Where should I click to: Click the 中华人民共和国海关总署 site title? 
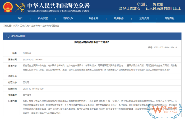(58, 6)
